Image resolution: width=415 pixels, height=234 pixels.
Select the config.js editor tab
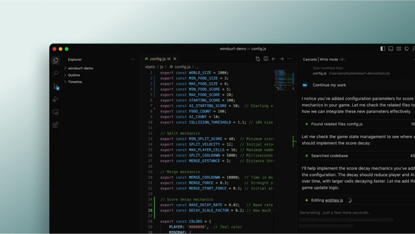[157, 59]
